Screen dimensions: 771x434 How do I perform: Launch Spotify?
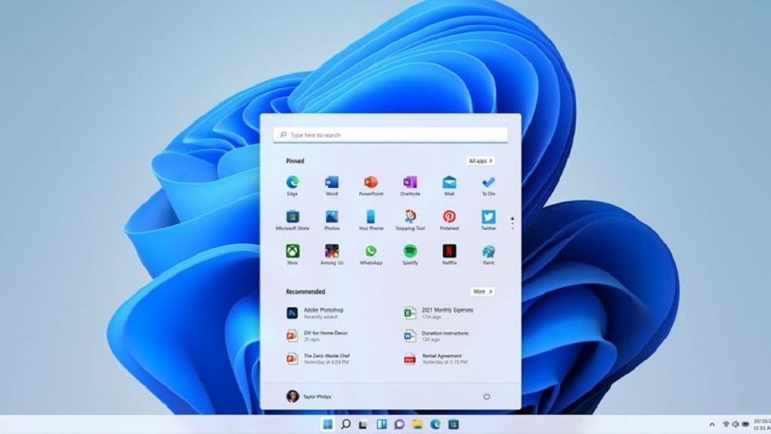tap(410, 254)
